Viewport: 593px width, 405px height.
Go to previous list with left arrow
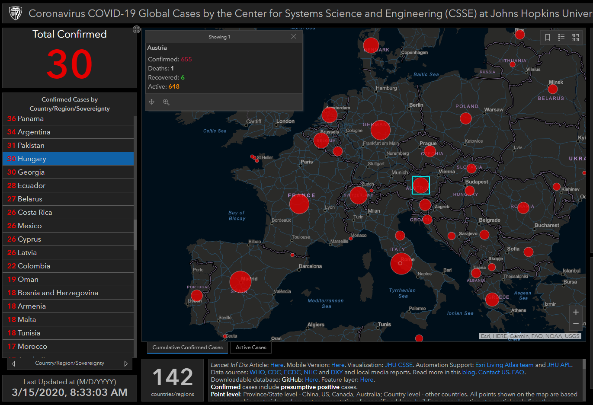(x=13, y=364)
